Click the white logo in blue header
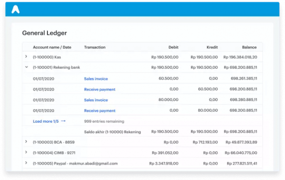The height and width of the screenshot is (180, 285). pos(16,9)
